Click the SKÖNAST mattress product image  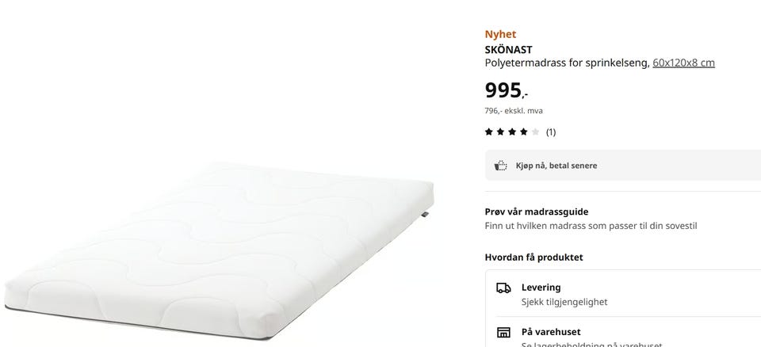(x=220, y=250)
